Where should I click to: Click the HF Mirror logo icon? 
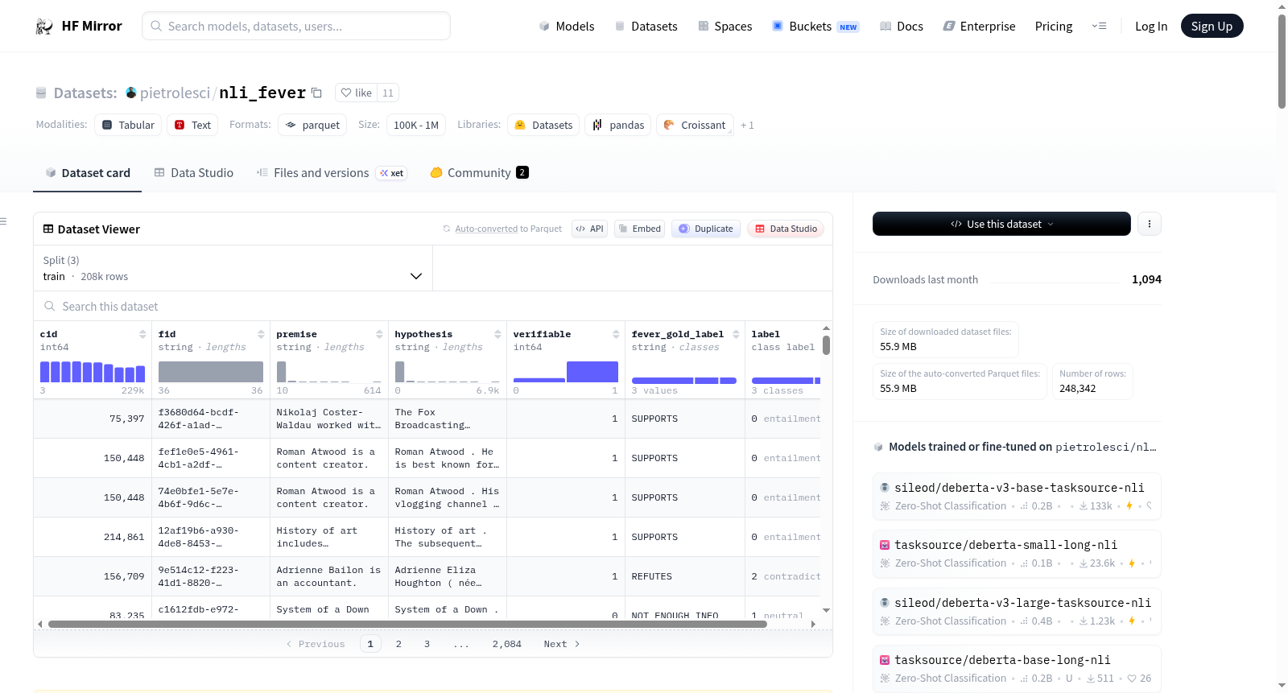point(44,27)
